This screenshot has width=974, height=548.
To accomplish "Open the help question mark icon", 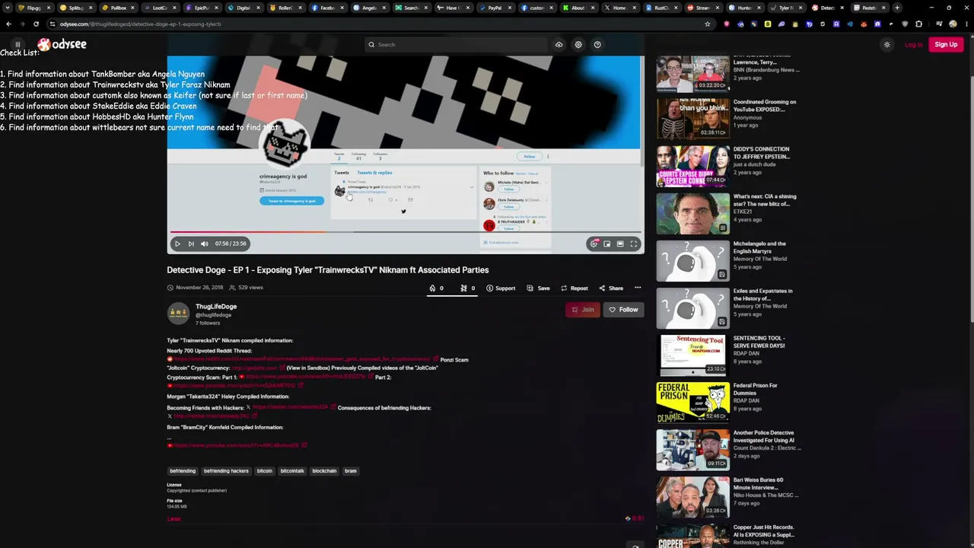I will (x=597, y=45).
